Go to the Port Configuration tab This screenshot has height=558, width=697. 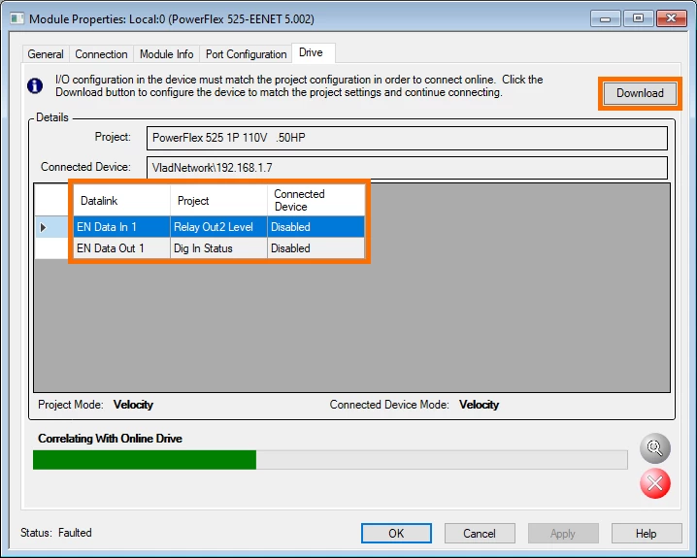[246, 54]
